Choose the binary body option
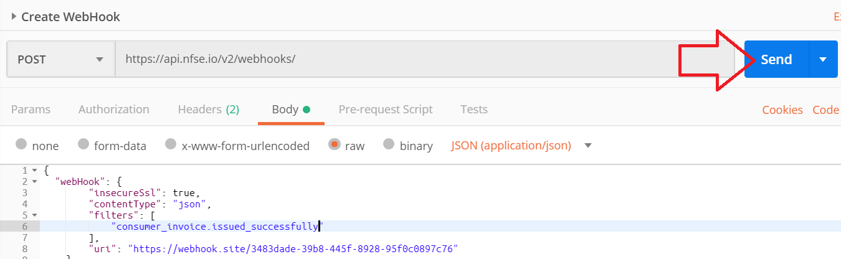This screenshot has width=841, height=259. pos(389,145)
